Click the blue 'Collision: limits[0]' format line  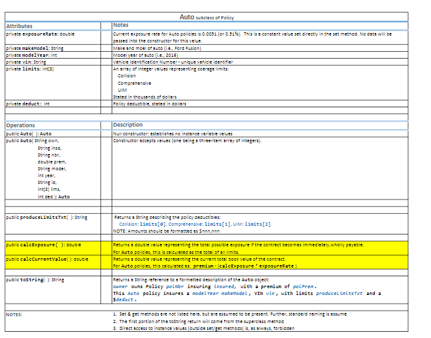tap(195, 224)
